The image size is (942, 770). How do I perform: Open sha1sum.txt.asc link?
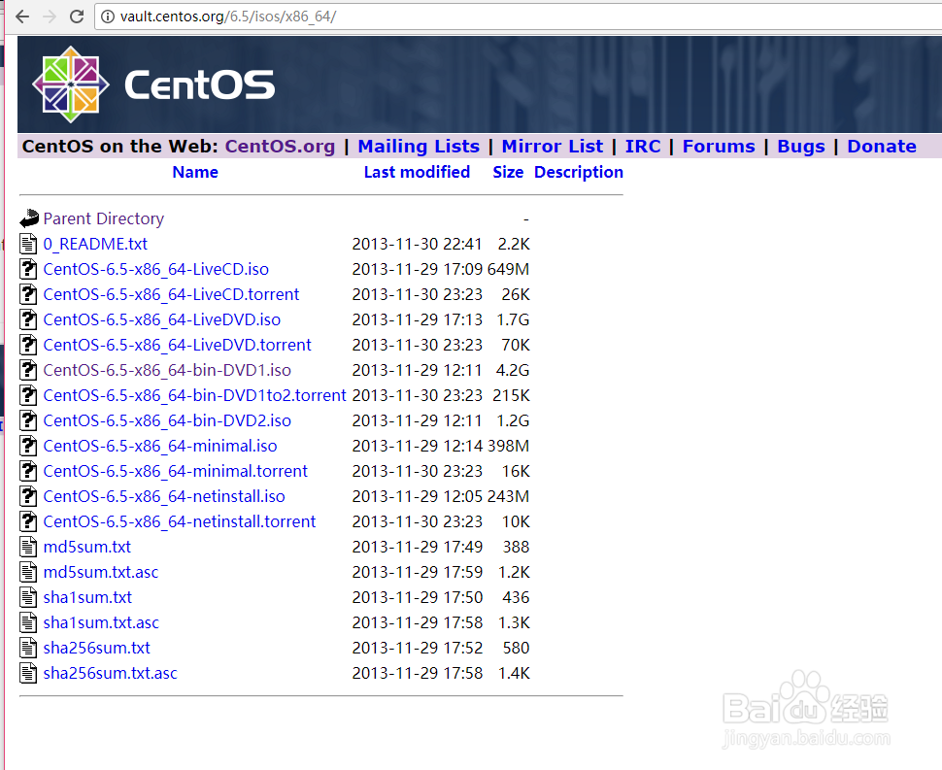coord(101,621)
